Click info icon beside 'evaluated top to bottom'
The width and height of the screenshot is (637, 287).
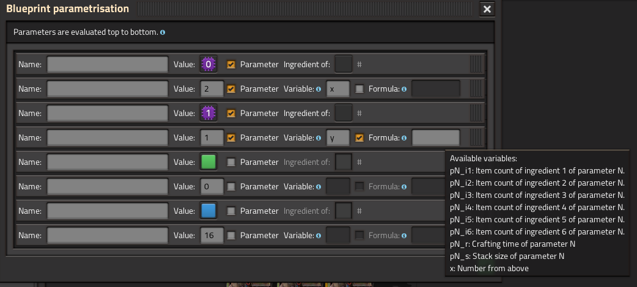point(163,32)
